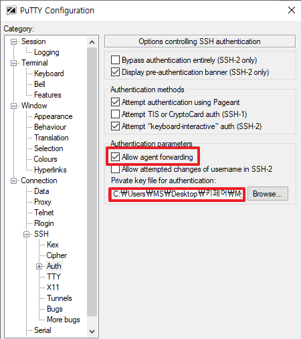Toggle Display pre-authentication banner checkbox

(x=115, y=72)
